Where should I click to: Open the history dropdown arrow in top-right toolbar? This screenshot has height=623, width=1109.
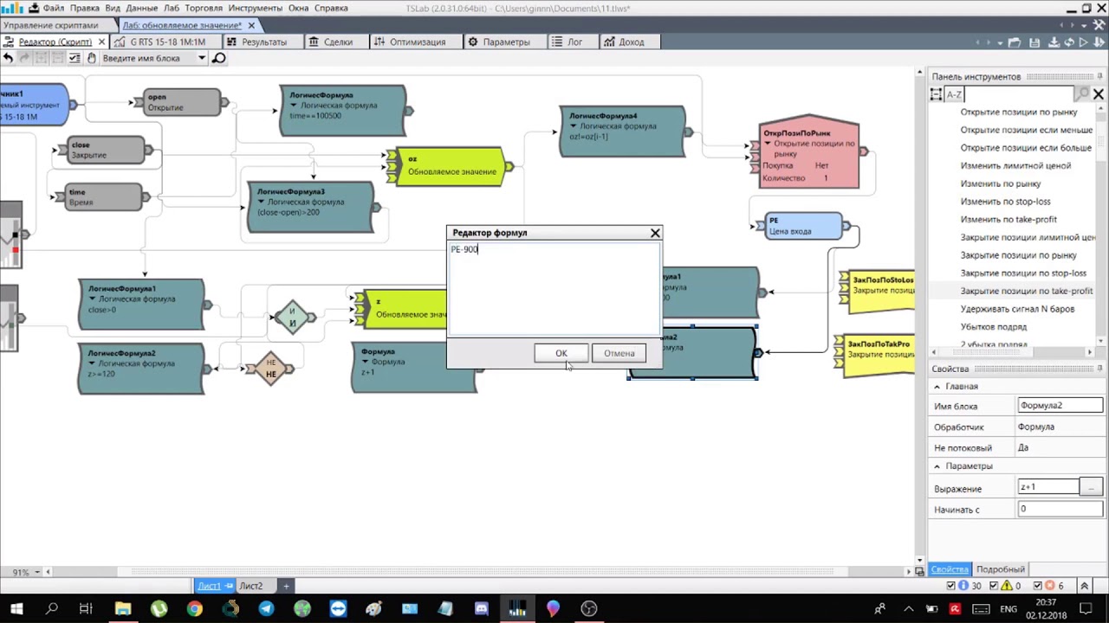[1000, 42]
